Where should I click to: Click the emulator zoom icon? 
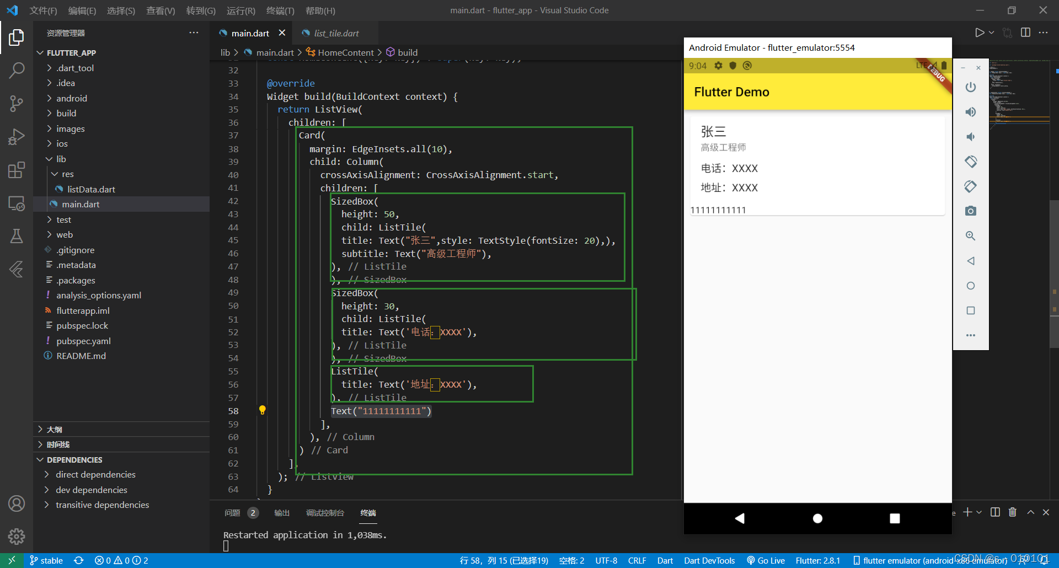coord(971,236)
